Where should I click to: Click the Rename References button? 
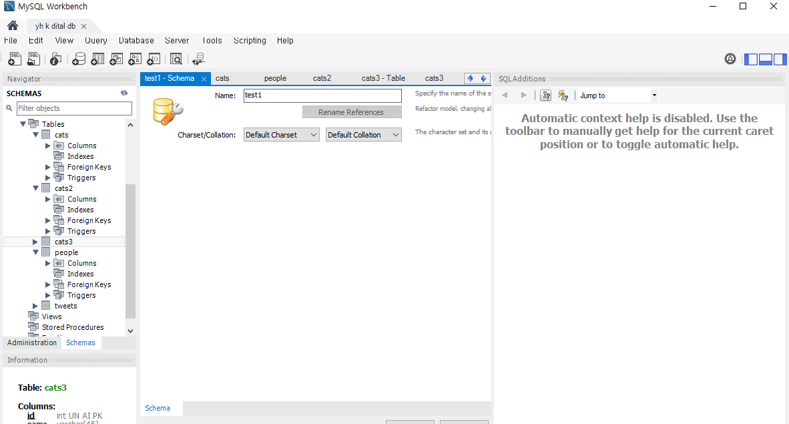(352, 112)
